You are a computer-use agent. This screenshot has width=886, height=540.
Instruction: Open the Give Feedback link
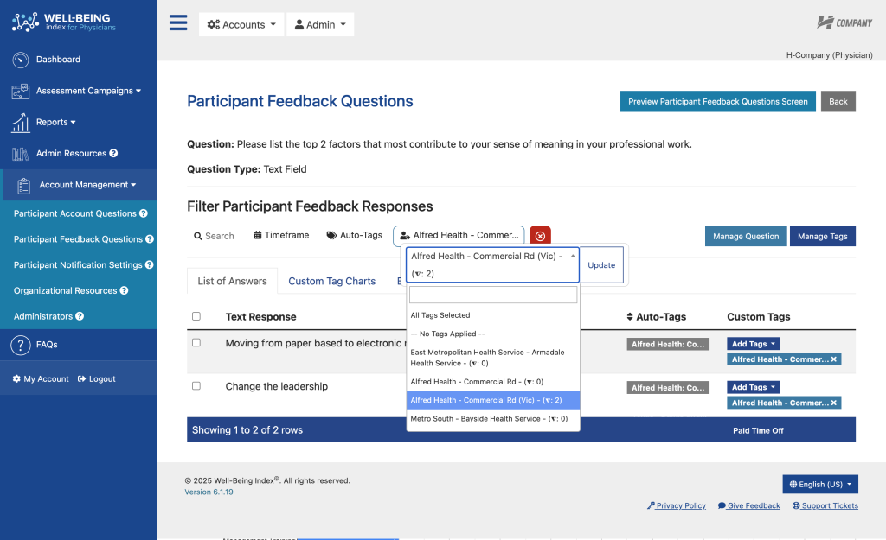point(748,505)
